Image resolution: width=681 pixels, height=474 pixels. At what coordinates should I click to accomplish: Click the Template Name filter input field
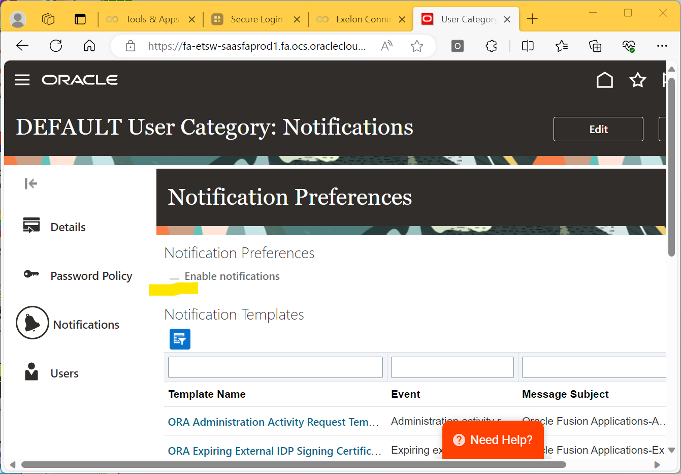275,367
